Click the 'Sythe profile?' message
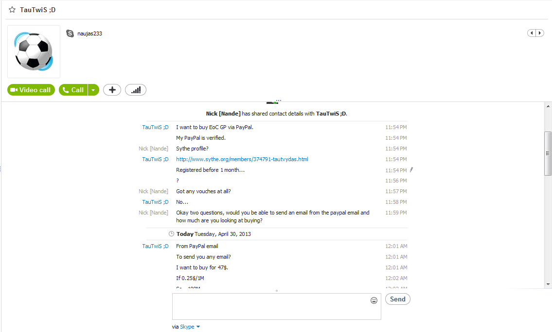 (192, 149)
